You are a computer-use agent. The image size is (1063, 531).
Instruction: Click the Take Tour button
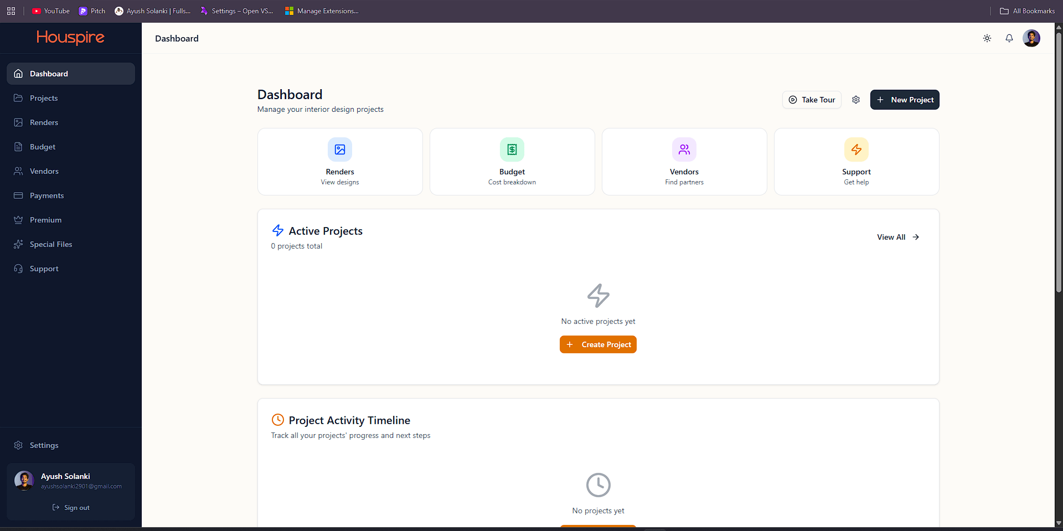pyautogui.click(x=812, y=100)
